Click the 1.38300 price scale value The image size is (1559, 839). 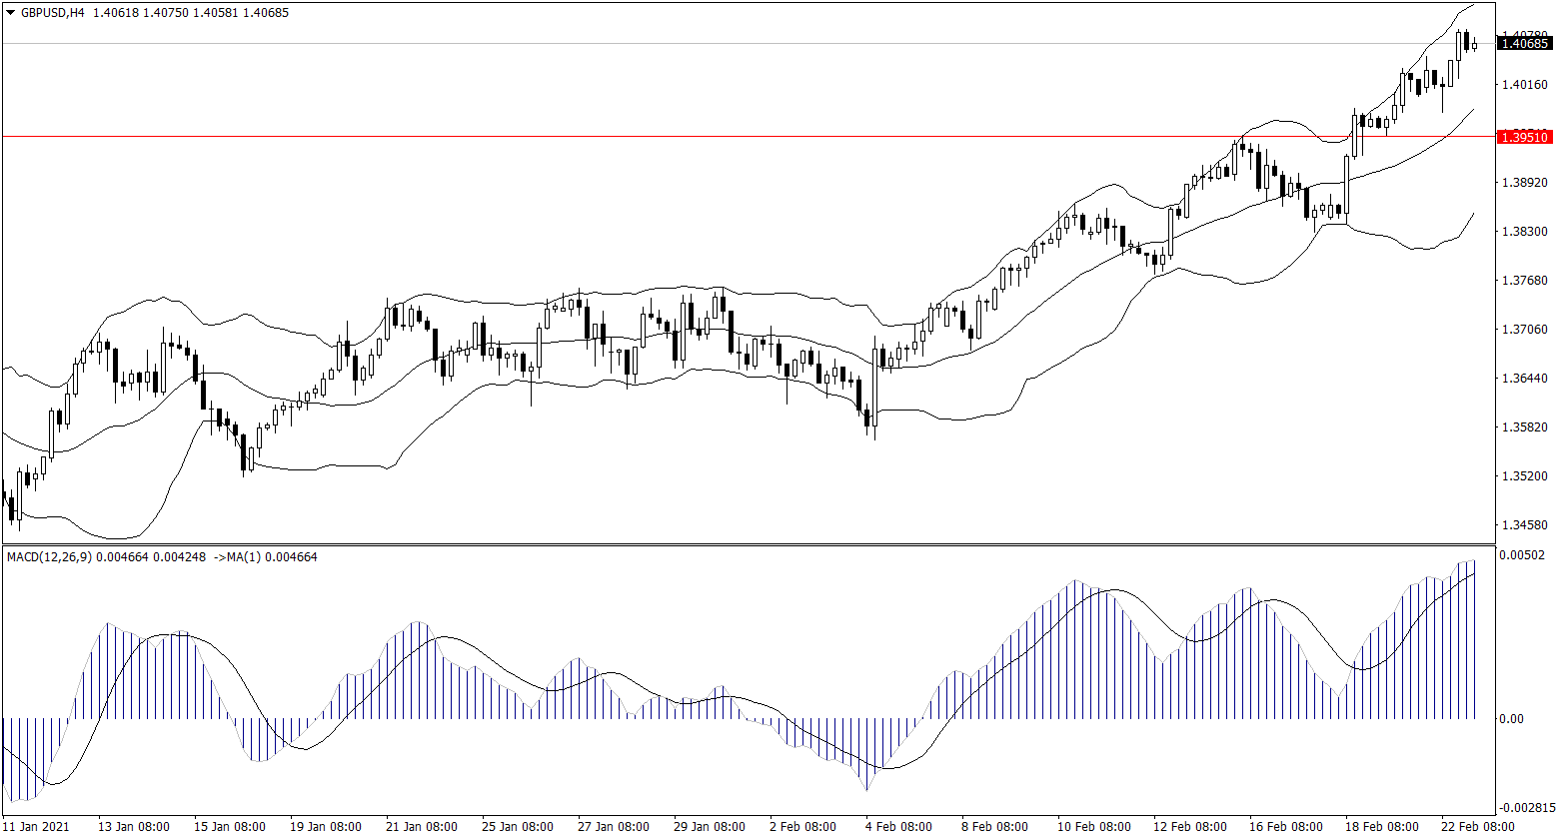[x=1524, y=231]
